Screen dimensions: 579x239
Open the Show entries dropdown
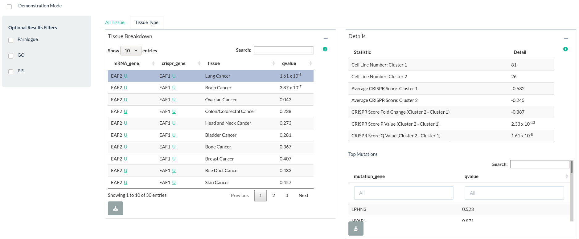[131, 51]
